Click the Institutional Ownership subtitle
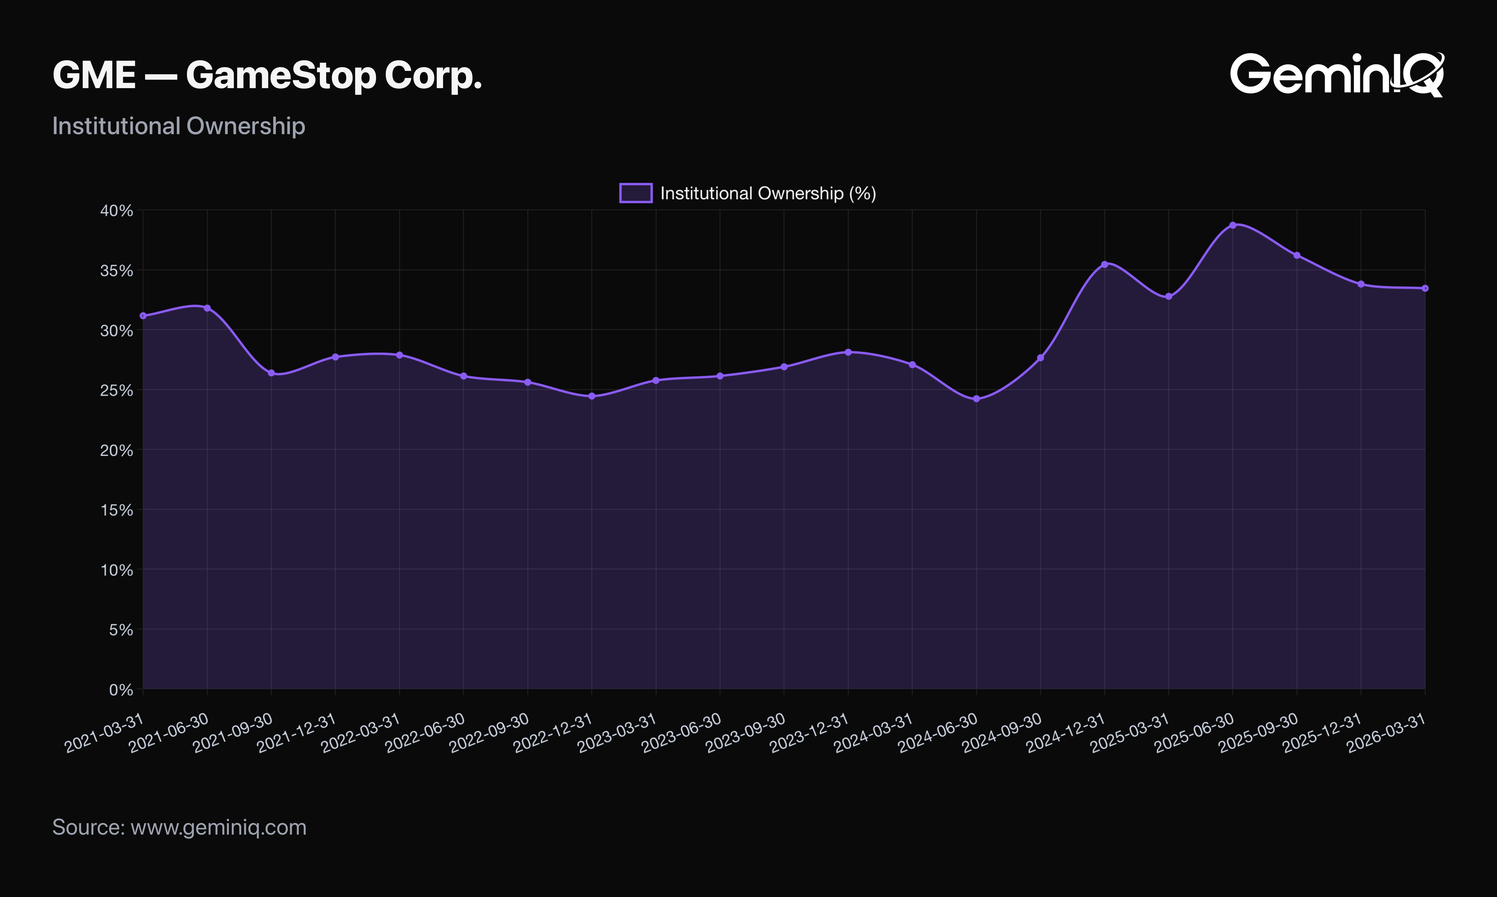Image resolution: width=1497 pixels, height=897 pixels. pyautogui.click(x=179, y=126)
